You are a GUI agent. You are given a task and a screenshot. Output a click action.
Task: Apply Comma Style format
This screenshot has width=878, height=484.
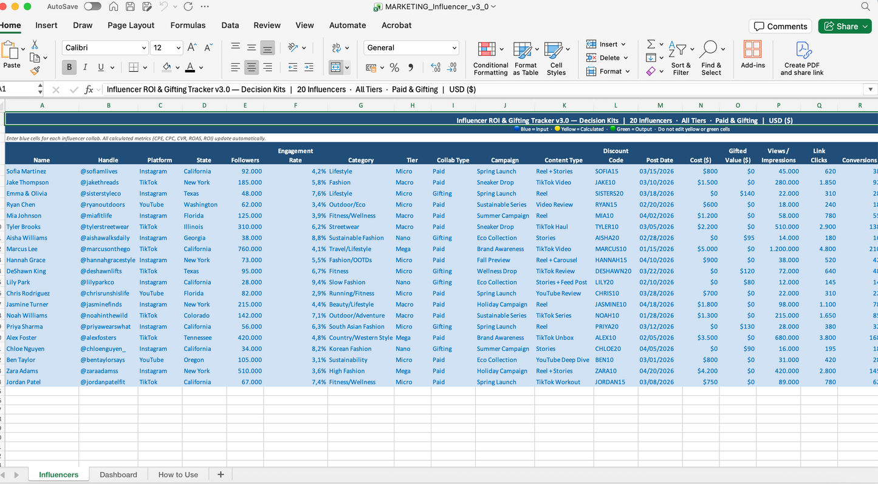pyautogui.click(x=411, y=67)
